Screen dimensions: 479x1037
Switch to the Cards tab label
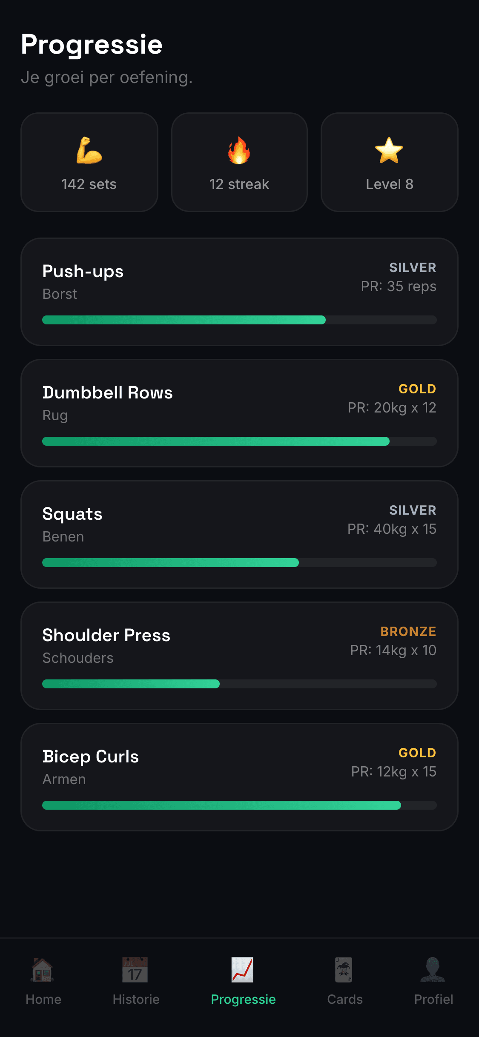point(344,999)
